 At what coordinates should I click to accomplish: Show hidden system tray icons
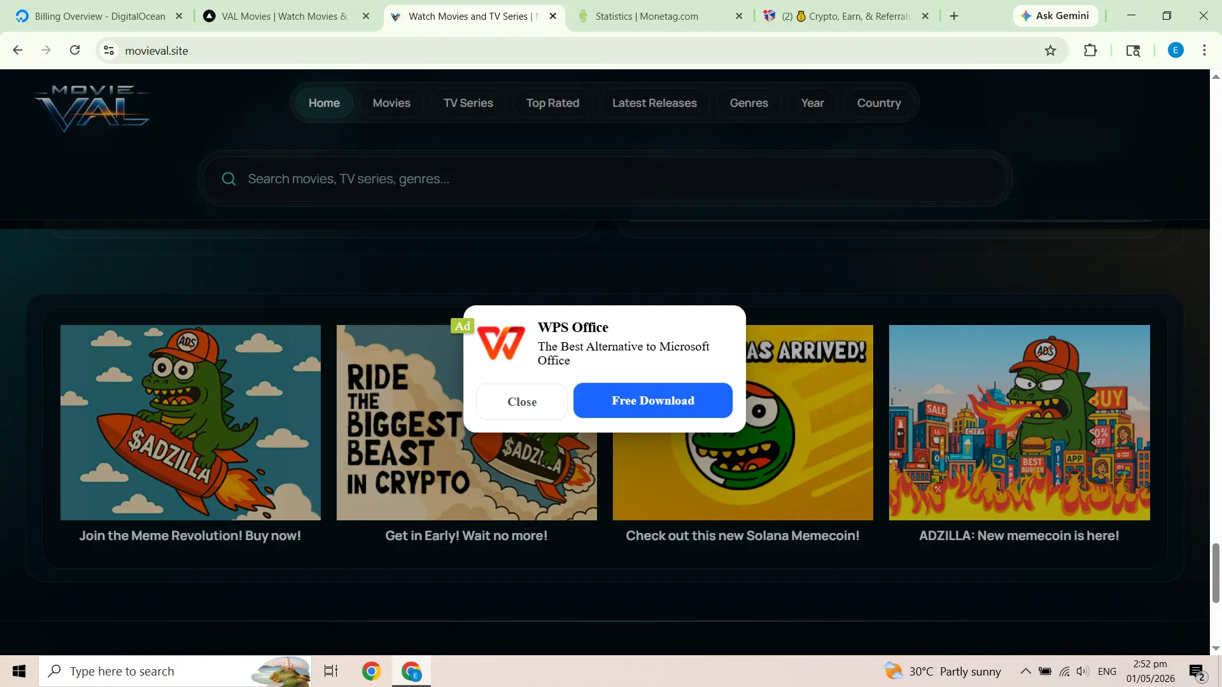coord(1025,671)
